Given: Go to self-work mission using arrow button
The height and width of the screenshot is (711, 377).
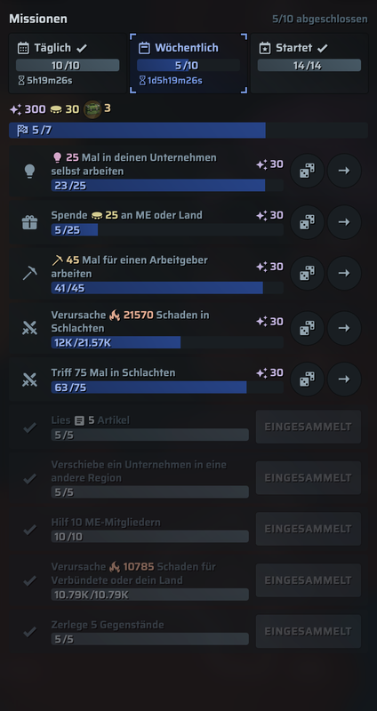Looking at the screenshot, I should (x=344, y=171).
